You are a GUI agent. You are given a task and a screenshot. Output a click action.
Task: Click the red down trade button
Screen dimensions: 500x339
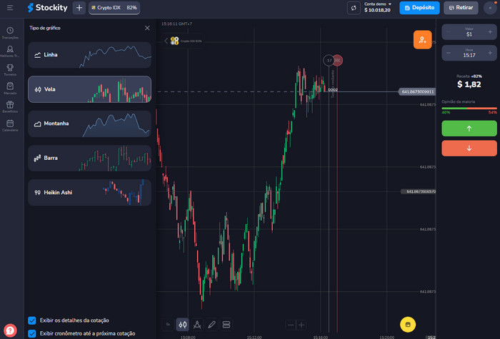tap(469, 148)
